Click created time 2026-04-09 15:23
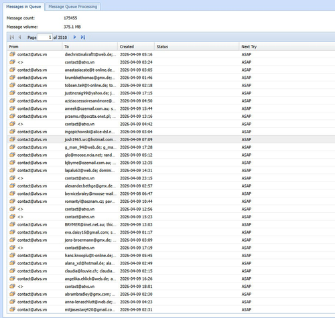 pos(136,217)
